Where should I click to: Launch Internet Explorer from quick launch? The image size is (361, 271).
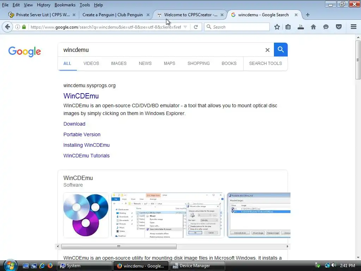[42, 266]
